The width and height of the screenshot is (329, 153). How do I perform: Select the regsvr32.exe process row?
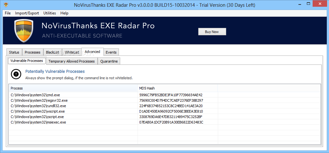click(x=164, y=100)
